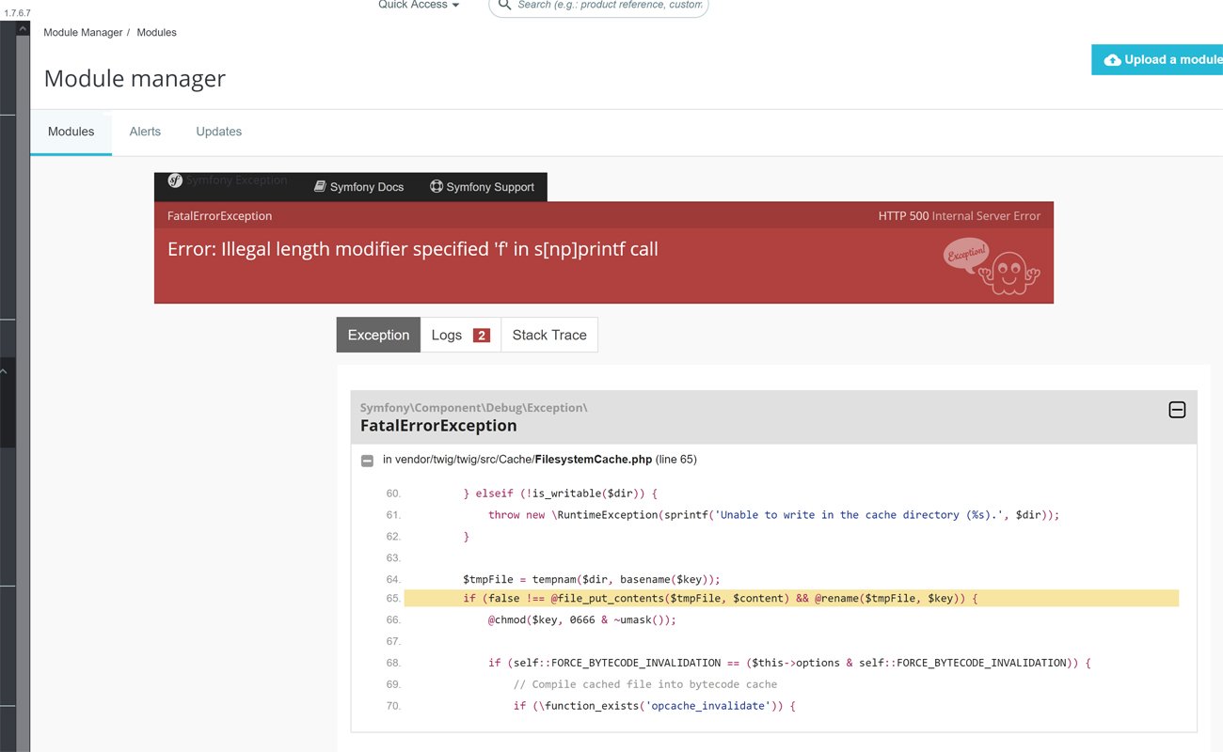Click the 'Module manager' page heading
Screen dimensions: 1223x752
(x=135, y=78)
